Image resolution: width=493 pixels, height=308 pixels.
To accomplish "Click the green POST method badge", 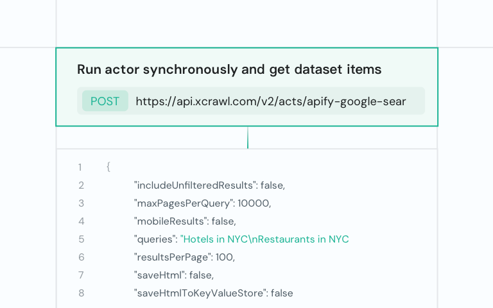I will [105, 101].
